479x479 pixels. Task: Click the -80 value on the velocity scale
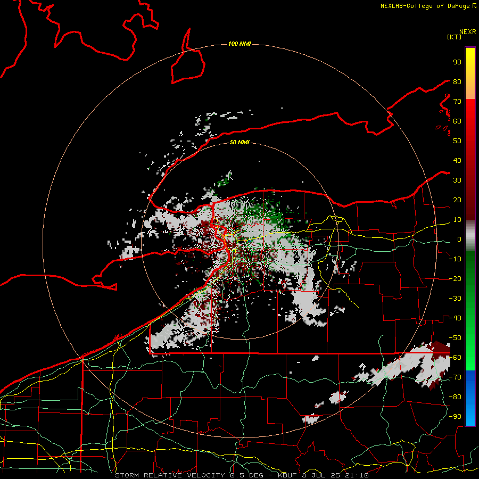[455, 397]
